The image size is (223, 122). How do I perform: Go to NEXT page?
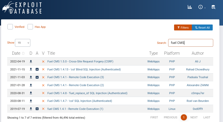194,117
